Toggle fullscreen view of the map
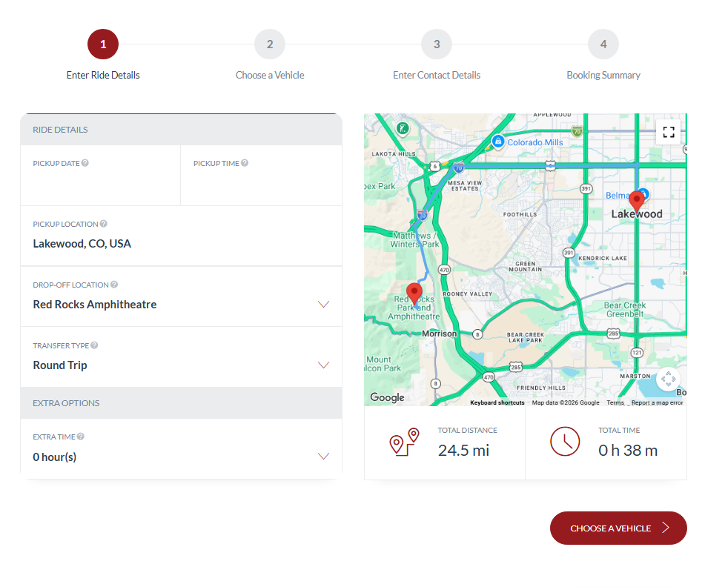 click(669, 132)
